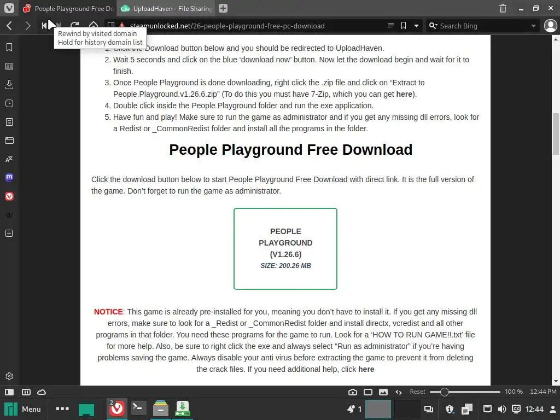Open the user profile avatar

[550, 26]
